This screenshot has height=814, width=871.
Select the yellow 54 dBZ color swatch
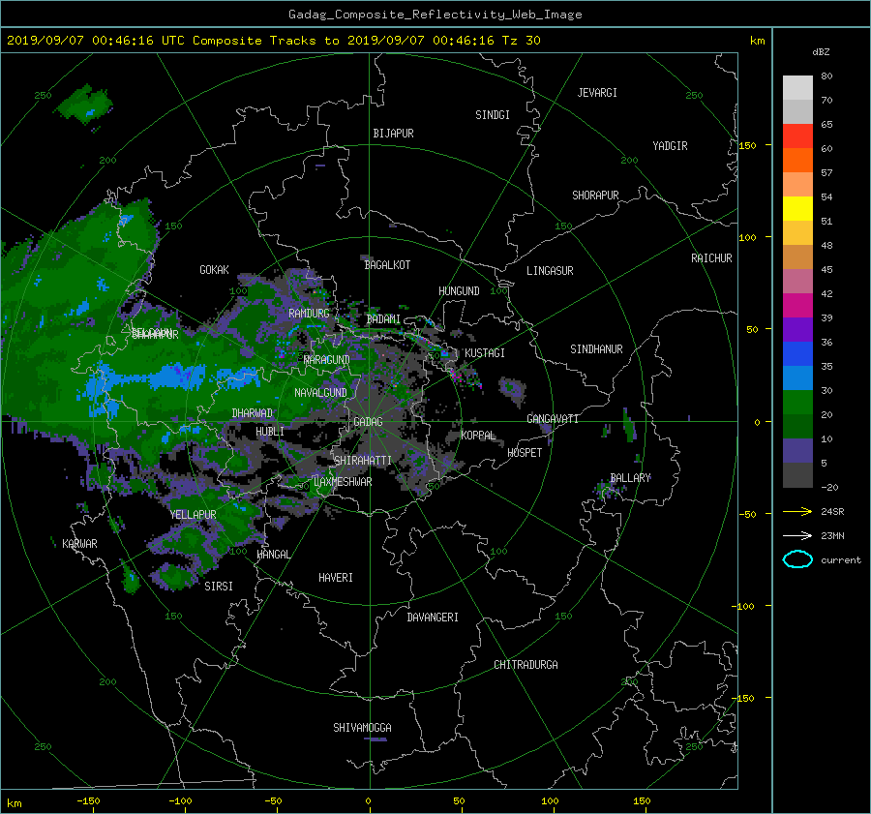coord(797,208)
